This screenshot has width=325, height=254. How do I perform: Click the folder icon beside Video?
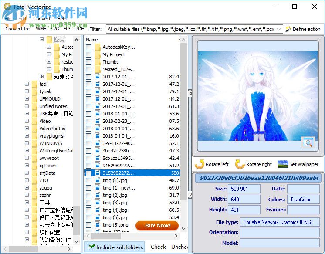point(34,121)
